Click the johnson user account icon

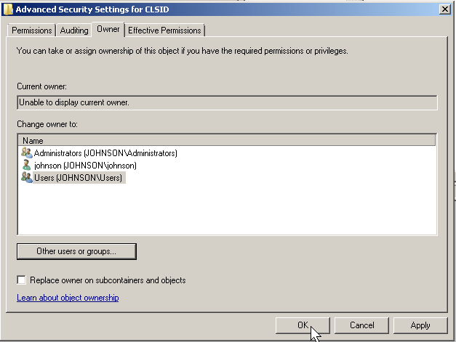(27, 166)
